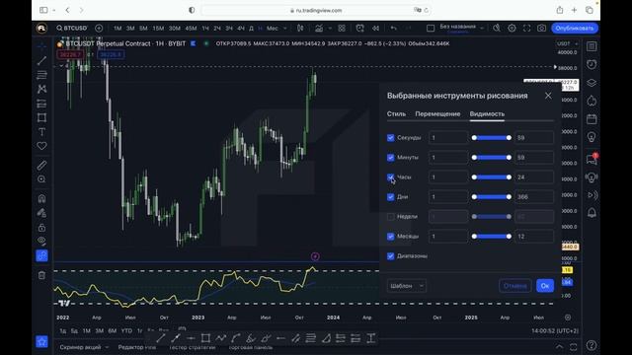Click the blue favorites star toolbar button

[x=41, y=342]
